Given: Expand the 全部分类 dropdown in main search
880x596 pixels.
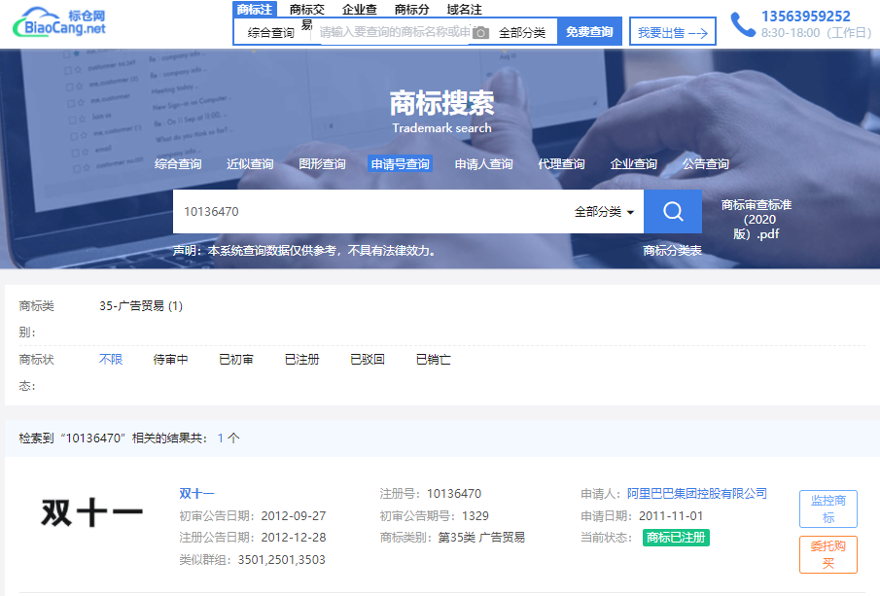Looking at the screenshot, I should point(604,212).
